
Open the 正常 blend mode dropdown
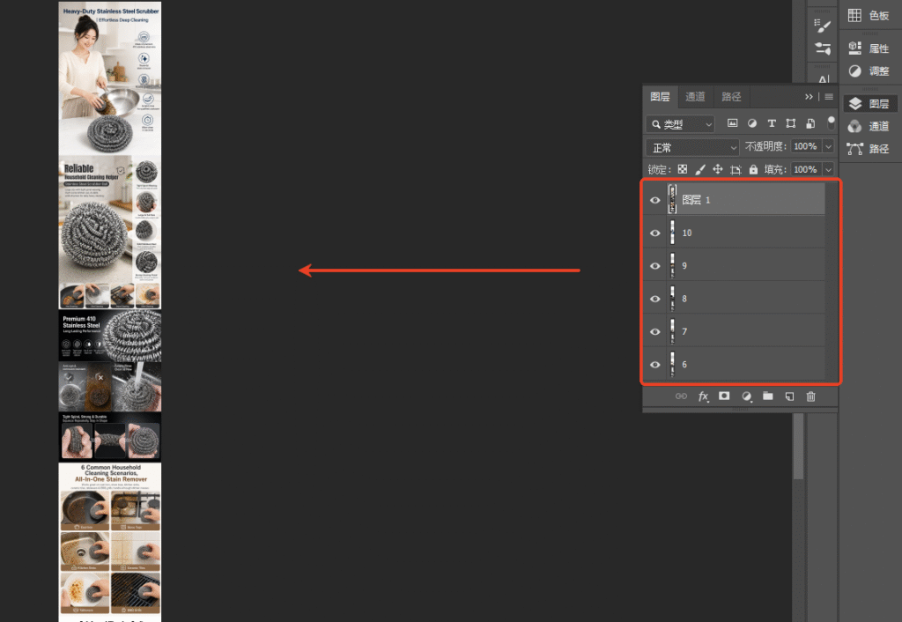point(692,147)
